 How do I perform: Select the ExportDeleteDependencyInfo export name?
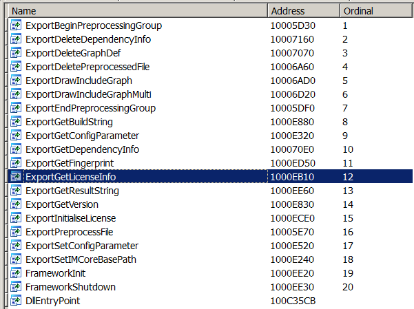click(x=88, y=39)
